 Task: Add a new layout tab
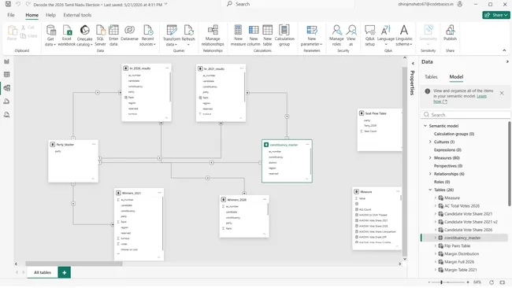coord(65,272)
